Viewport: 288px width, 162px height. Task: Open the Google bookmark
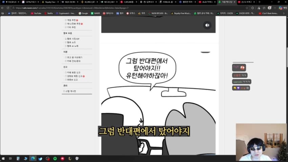point(83,13)
